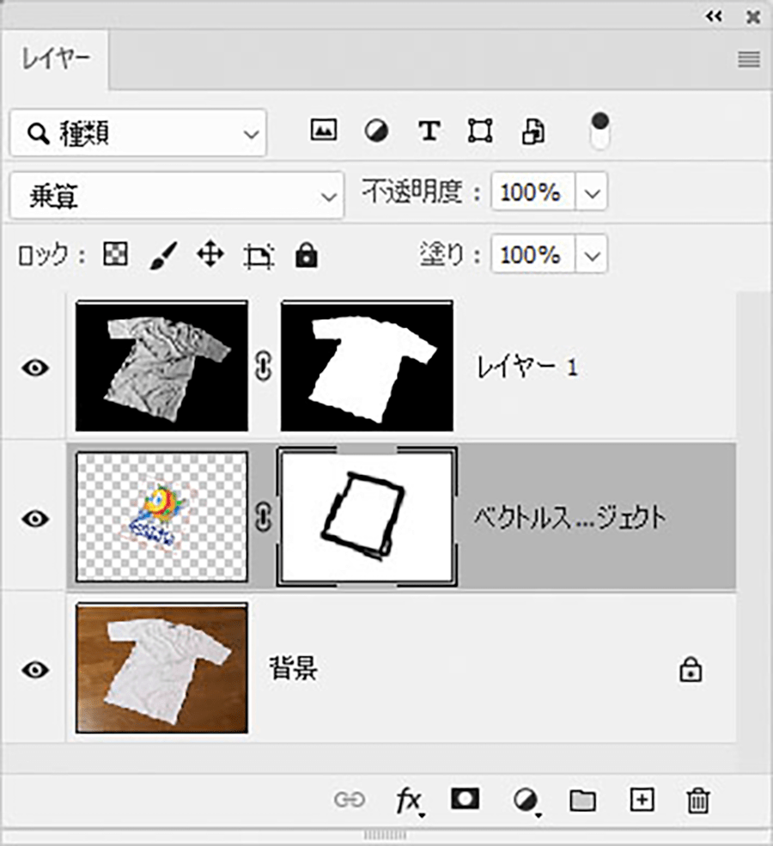Screen dimensions: 773x846
Task: Toggle visibility of the 背景 layer
Action: pos(35,669)
